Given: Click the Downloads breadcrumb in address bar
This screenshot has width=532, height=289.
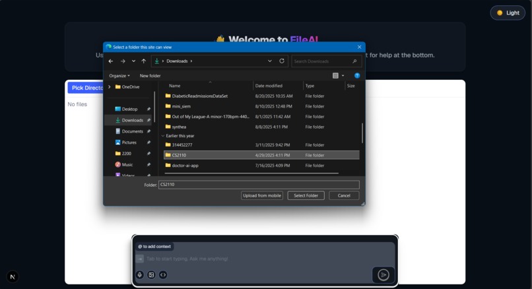Looking at the screenshot, I should [177, 61].
